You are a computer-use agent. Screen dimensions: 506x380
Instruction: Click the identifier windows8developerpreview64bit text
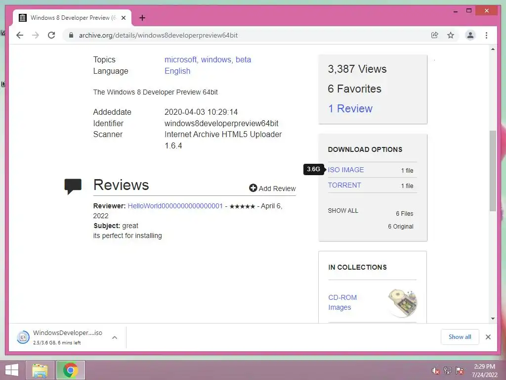tap(221, 123)
